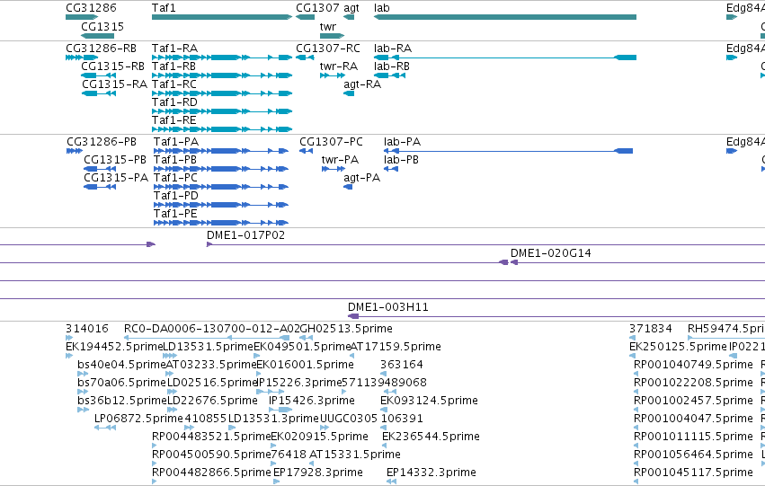Click the twr-RA transcript label

click(x=339, y=66)
